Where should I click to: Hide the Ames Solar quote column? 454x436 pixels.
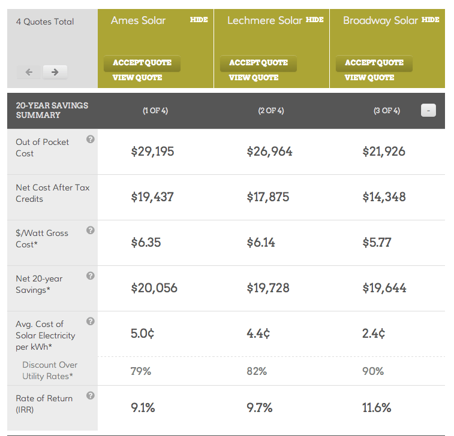coord(199,20)
